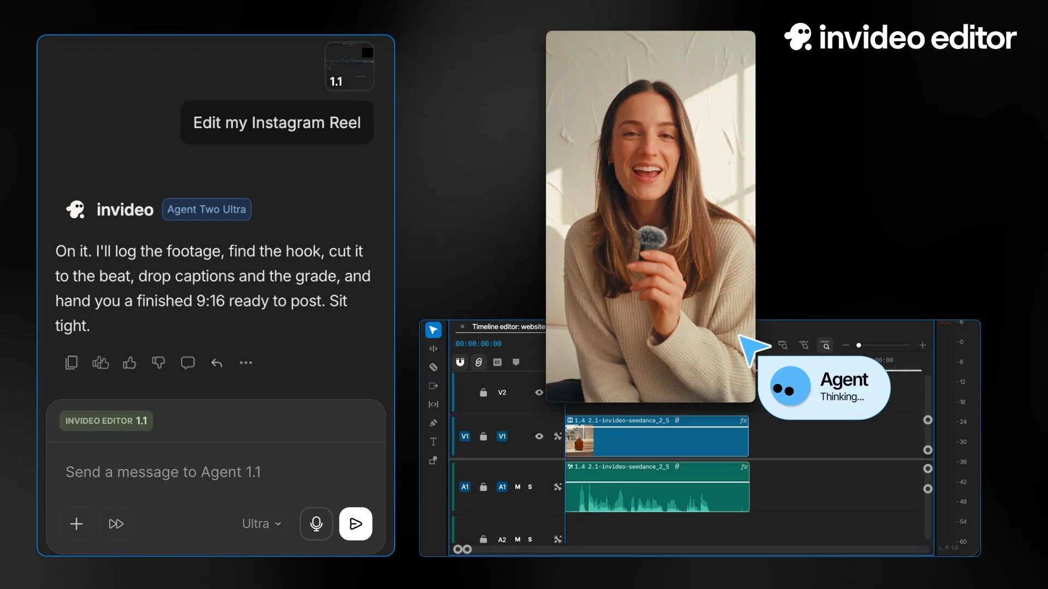Zoom in the timeline with plus
Screen dimensions: 1048x589
[x=922, y=345]
